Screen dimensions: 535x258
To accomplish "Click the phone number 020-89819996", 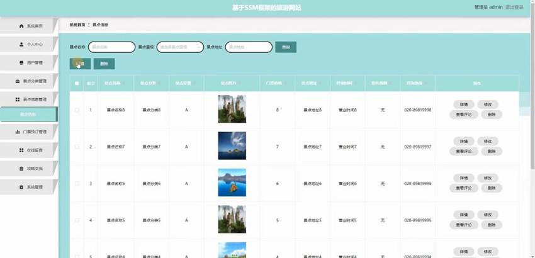I will point(418,184).
